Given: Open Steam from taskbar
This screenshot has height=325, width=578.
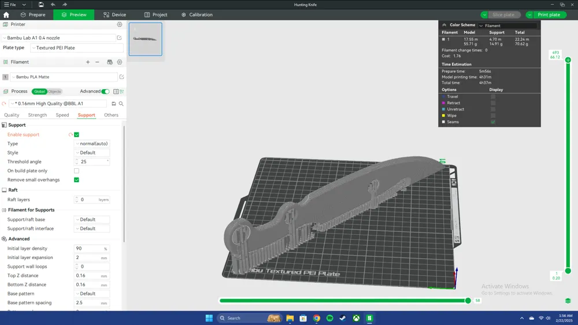Looking at the screenshot, I should 342,318.
